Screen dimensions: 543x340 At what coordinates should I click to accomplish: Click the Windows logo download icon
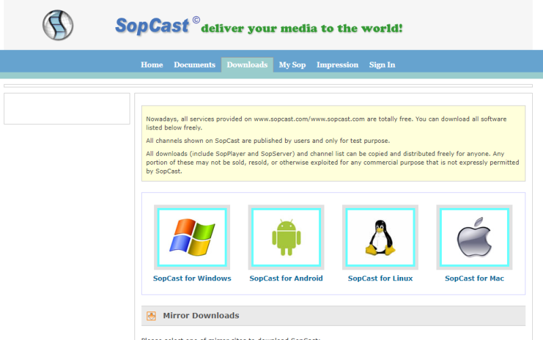pos(192,237)
